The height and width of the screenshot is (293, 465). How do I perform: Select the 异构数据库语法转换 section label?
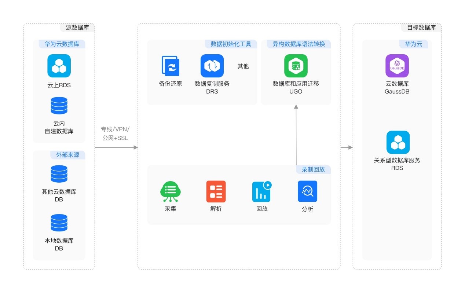[x=299, y=44]
